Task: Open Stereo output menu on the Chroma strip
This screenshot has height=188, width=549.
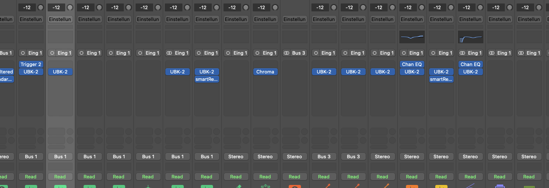Action: [x=265, y=157]
